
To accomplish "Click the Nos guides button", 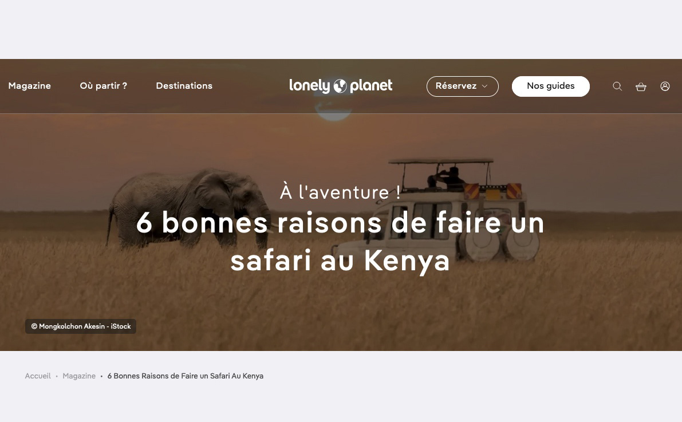I will (551, 86).
